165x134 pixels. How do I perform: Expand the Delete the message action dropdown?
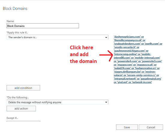(57, 102)
